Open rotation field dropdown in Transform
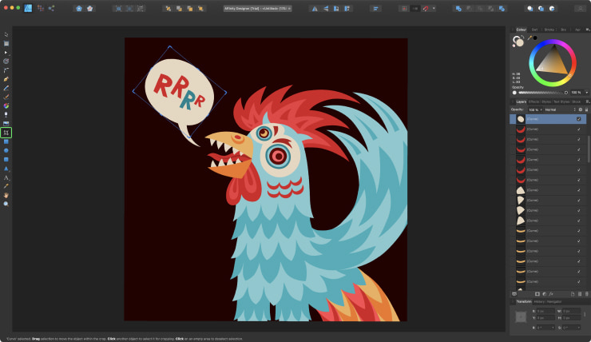This screenshot has height=342, width=591. tap(553, 328)
